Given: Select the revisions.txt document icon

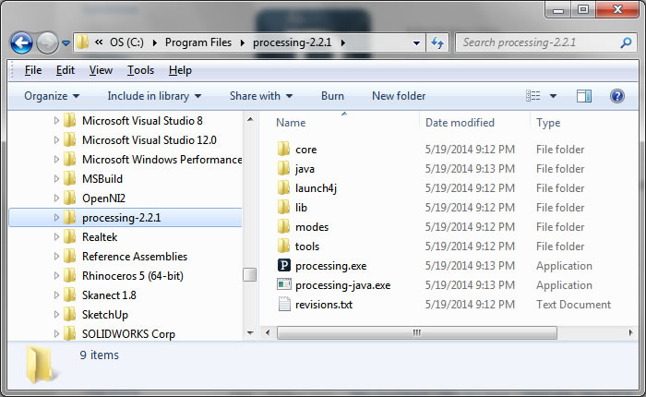Looking at the screenshot, I should coord(284,304).
